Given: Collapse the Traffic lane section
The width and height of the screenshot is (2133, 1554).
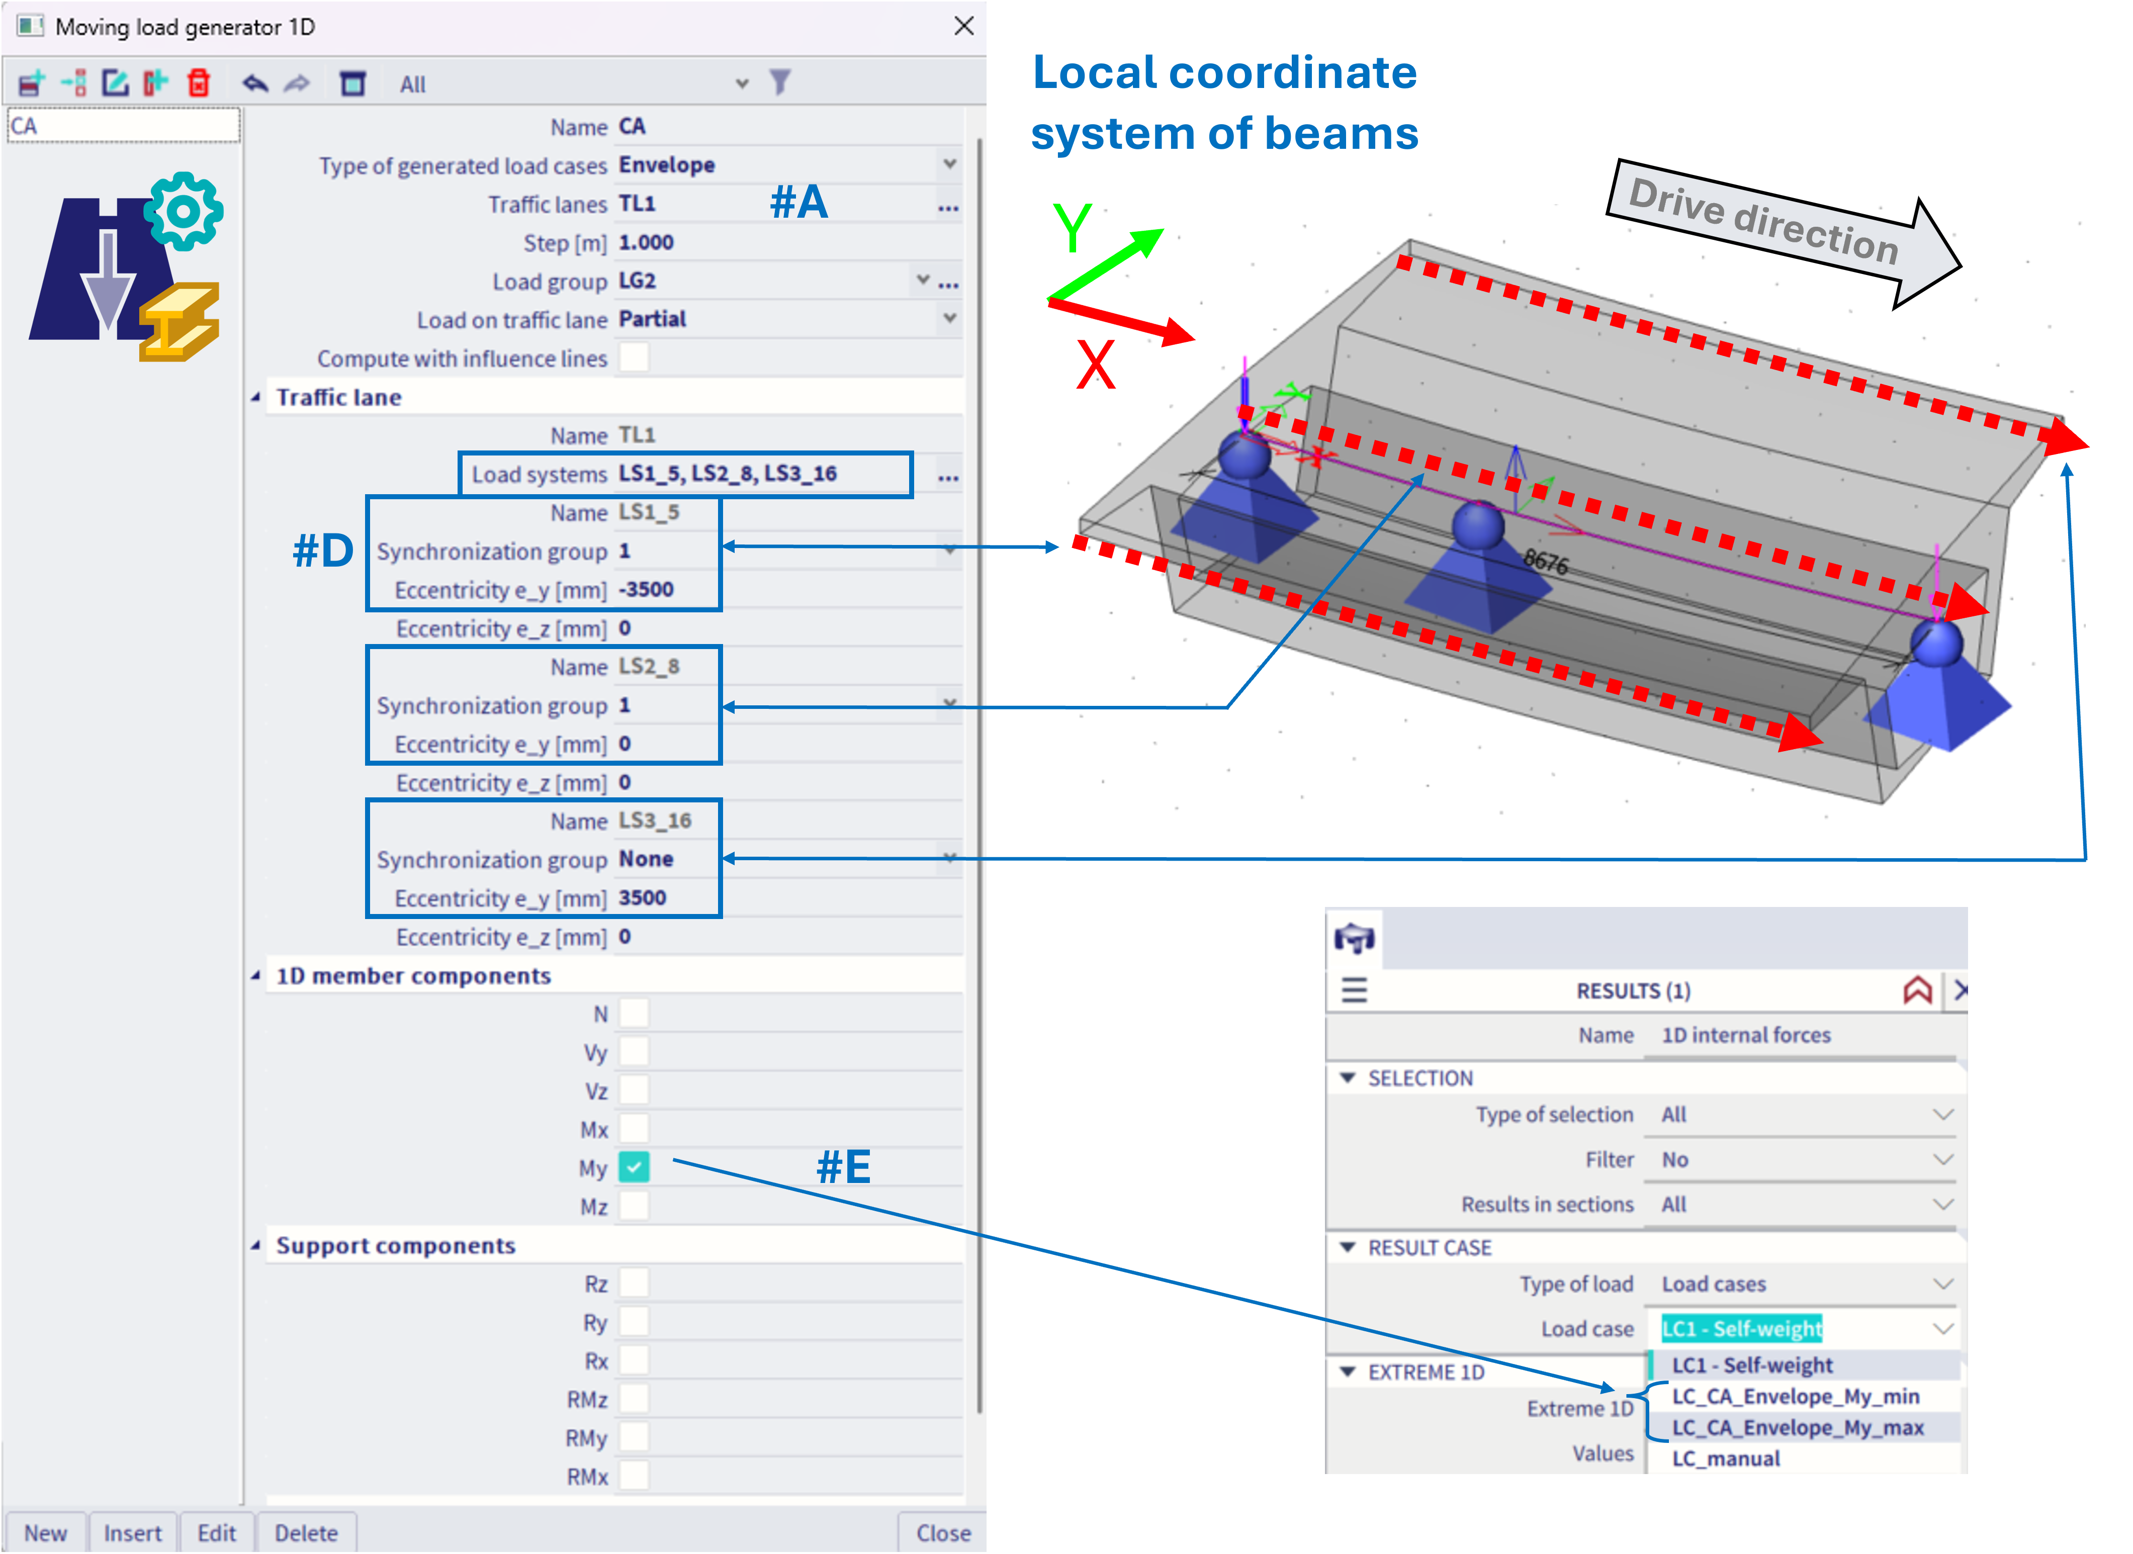Looking at the screenshot, I should click(256, 398).
